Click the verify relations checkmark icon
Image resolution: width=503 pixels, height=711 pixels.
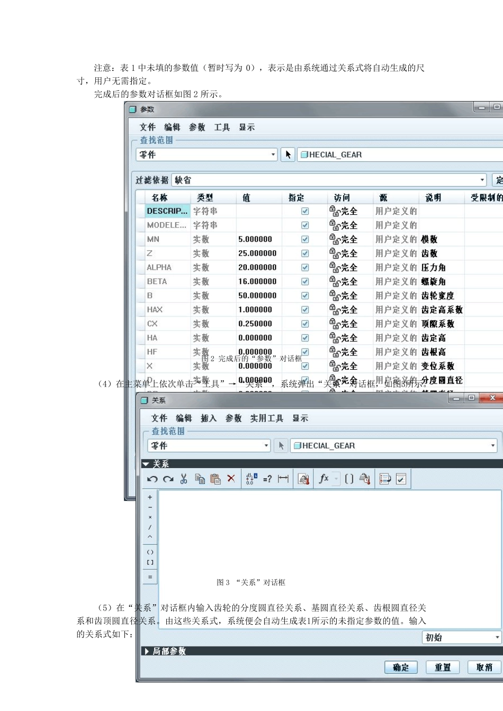[401, 479]
